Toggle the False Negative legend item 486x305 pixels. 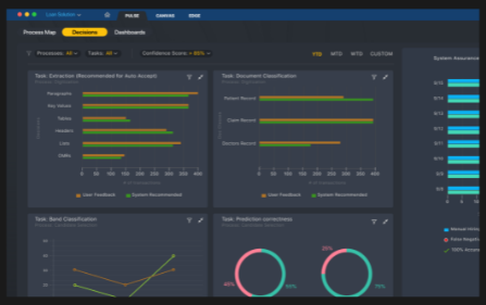[x=462, y=239]
